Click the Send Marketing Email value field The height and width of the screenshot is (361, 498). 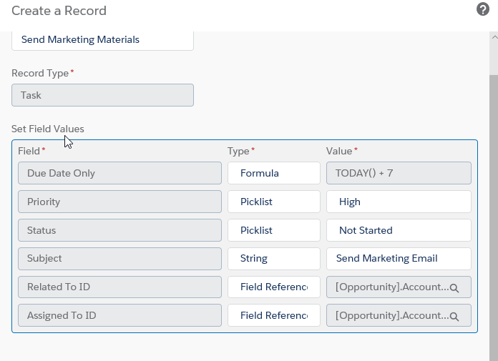click(x=398, y=258)
